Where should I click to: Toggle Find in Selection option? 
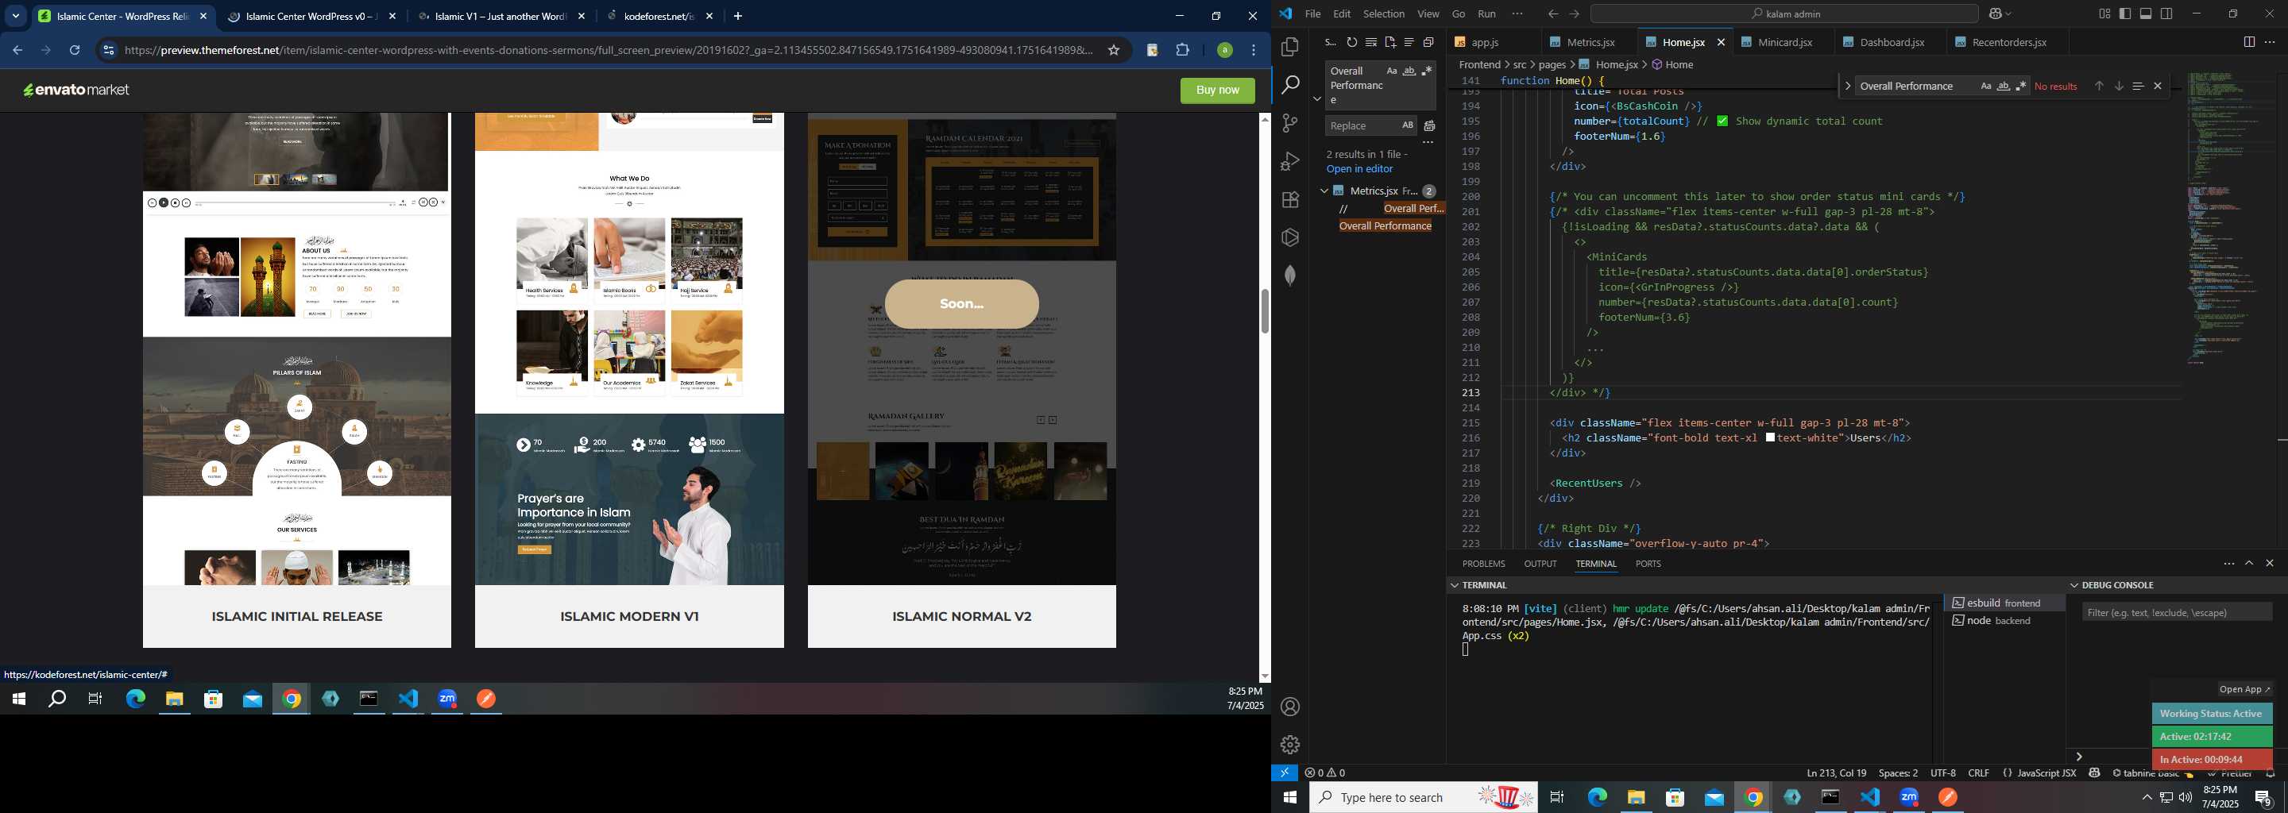coord(2138,86)
